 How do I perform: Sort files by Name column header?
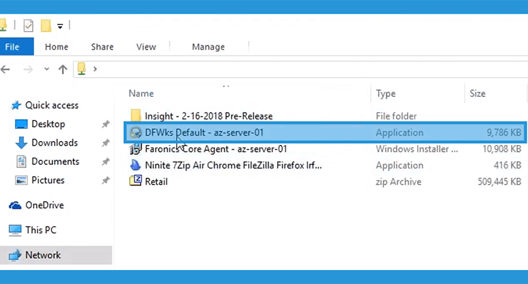141,94
